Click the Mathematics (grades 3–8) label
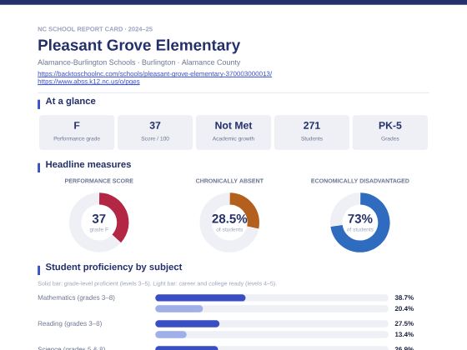Image resolution: width=467 pixels, height=350 pixels. 76,297
